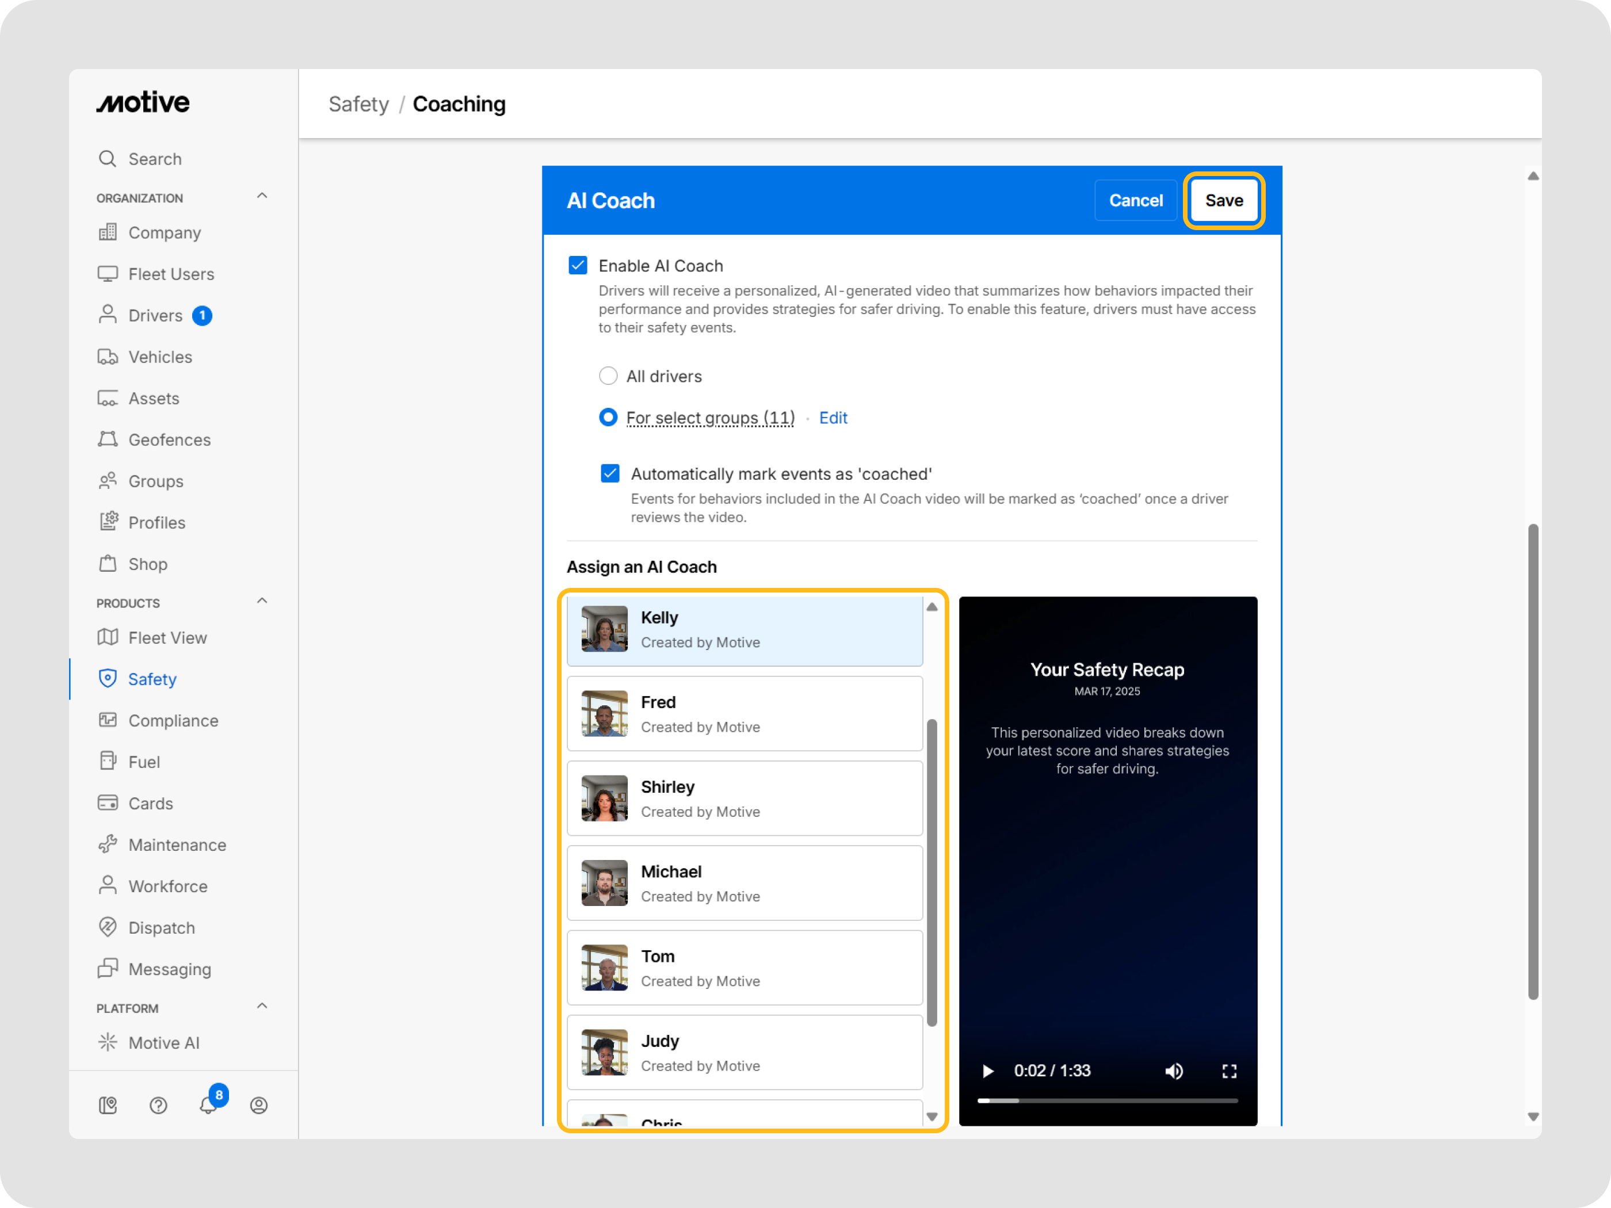
Task: Select Kelly as AI Coach
Action: tap(745, 630)
